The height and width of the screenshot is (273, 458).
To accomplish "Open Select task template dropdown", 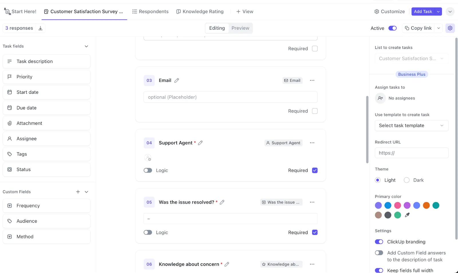I will tap(412, 125).
